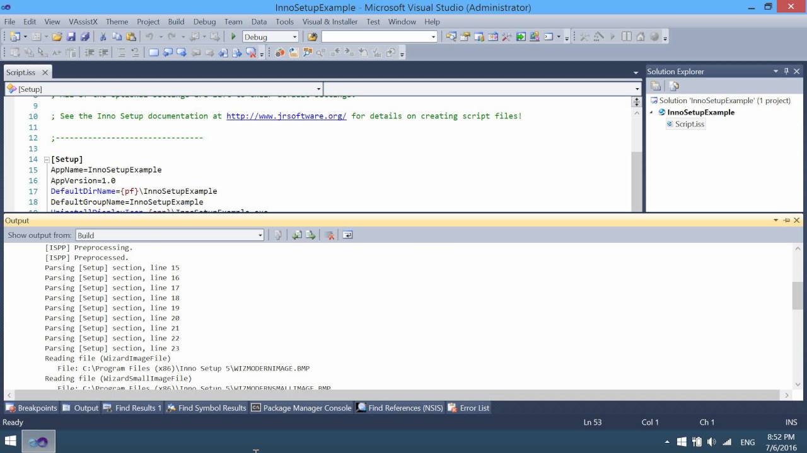The height and width of the screenshot is (453, 807).
Task: Click the Object Browser toolbar icon
Action: [x=493, y=36]
